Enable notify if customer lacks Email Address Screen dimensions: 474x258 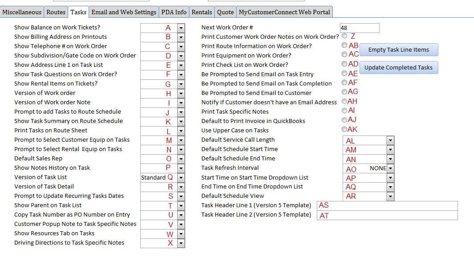(344, 101)
